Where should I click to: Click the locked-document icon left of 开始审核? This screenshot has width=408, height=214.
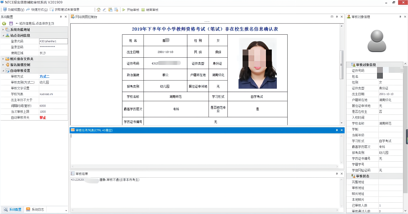click(116, 10)
